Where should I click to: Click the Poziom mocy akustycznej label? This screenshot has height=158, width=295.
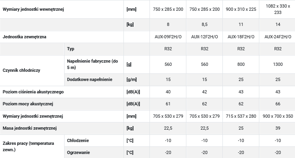click(x=28, y=104)
